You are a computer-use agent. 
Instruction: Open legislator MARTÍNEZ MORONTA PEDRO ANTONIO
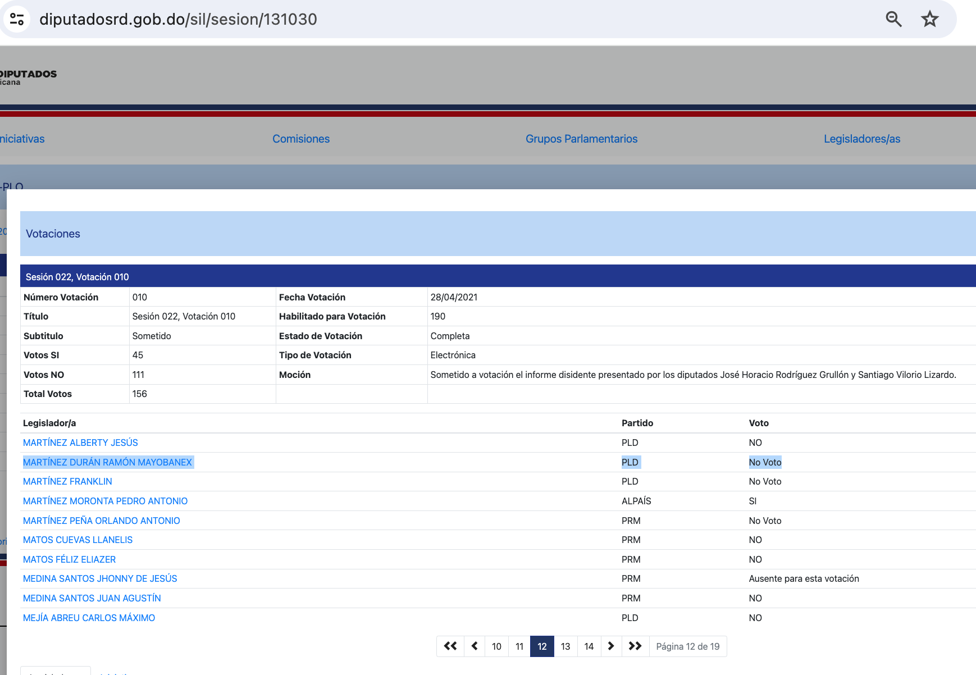[105, 501]
